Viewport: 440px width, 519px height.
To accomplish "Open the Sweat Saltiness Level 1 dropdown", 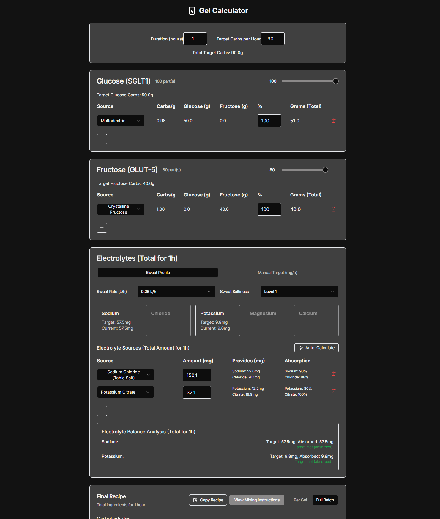I will coord(299,292).
